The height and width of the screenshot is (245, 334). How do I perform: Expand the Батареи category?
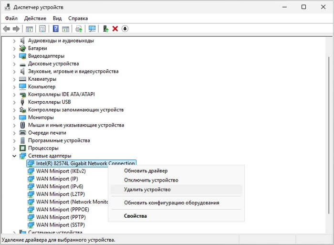(14, 48)
